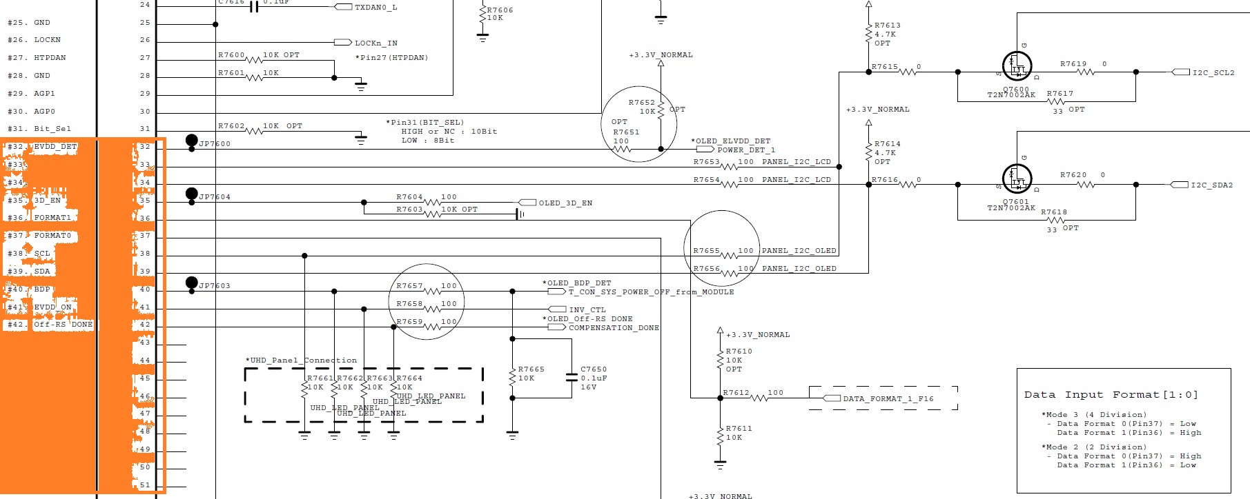Click the R7612 100 ohm resistor

click(x=759, y=398)
